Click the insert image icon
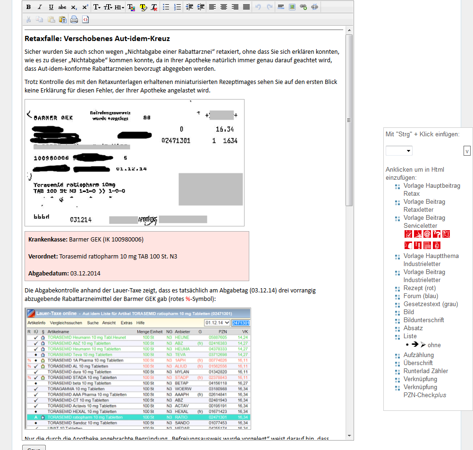 pyautogui.click(x=292, y=7)
